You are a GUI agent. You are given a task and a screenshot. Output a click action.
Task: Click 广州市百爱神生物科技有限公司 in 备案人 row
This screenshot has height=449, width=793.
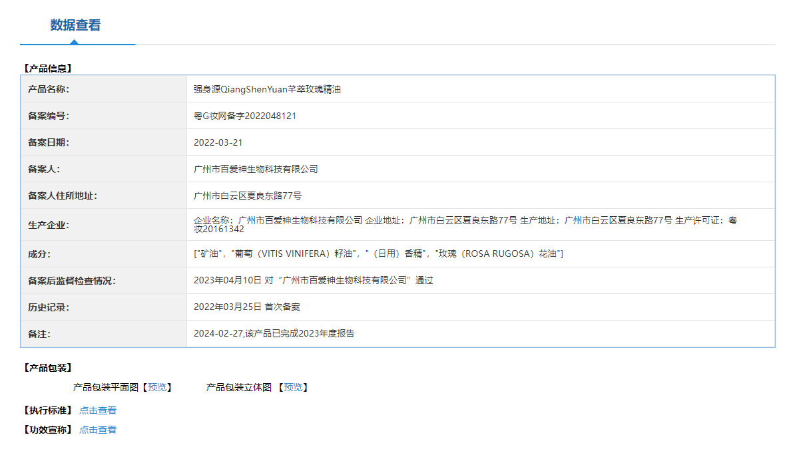pos(256,169)
